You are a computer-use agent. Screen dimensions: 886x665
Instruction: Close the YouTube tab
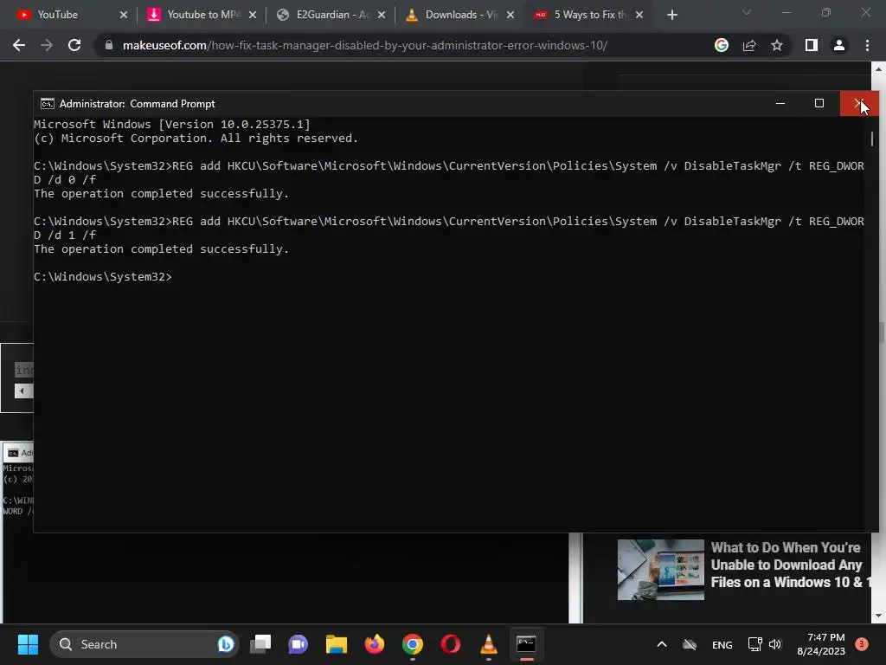pyautogui.click(x=124, y=15)
